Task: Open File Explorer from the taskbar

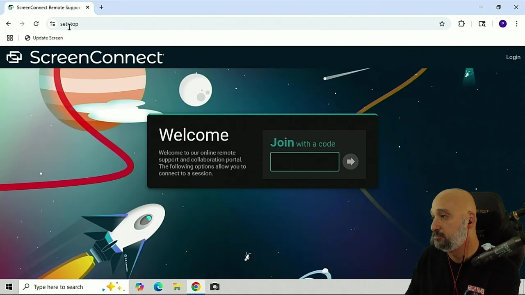Action: tap(177, 287)
